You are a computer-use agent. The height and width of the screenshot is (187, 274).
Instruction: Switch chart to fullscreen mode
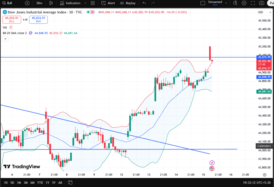click(x=253, y=3)
